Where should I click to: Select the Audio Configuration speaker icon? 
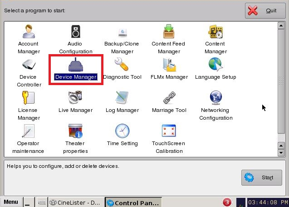pyautogui.click(x=76, y=31)
